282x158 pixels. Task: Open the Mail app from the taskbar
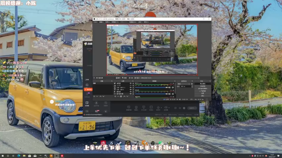35,156
